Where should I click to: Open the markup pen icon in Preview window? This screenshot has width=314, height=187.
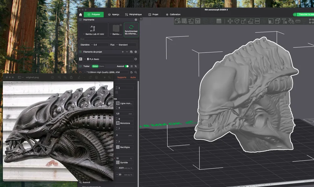(x=79, y=77)
